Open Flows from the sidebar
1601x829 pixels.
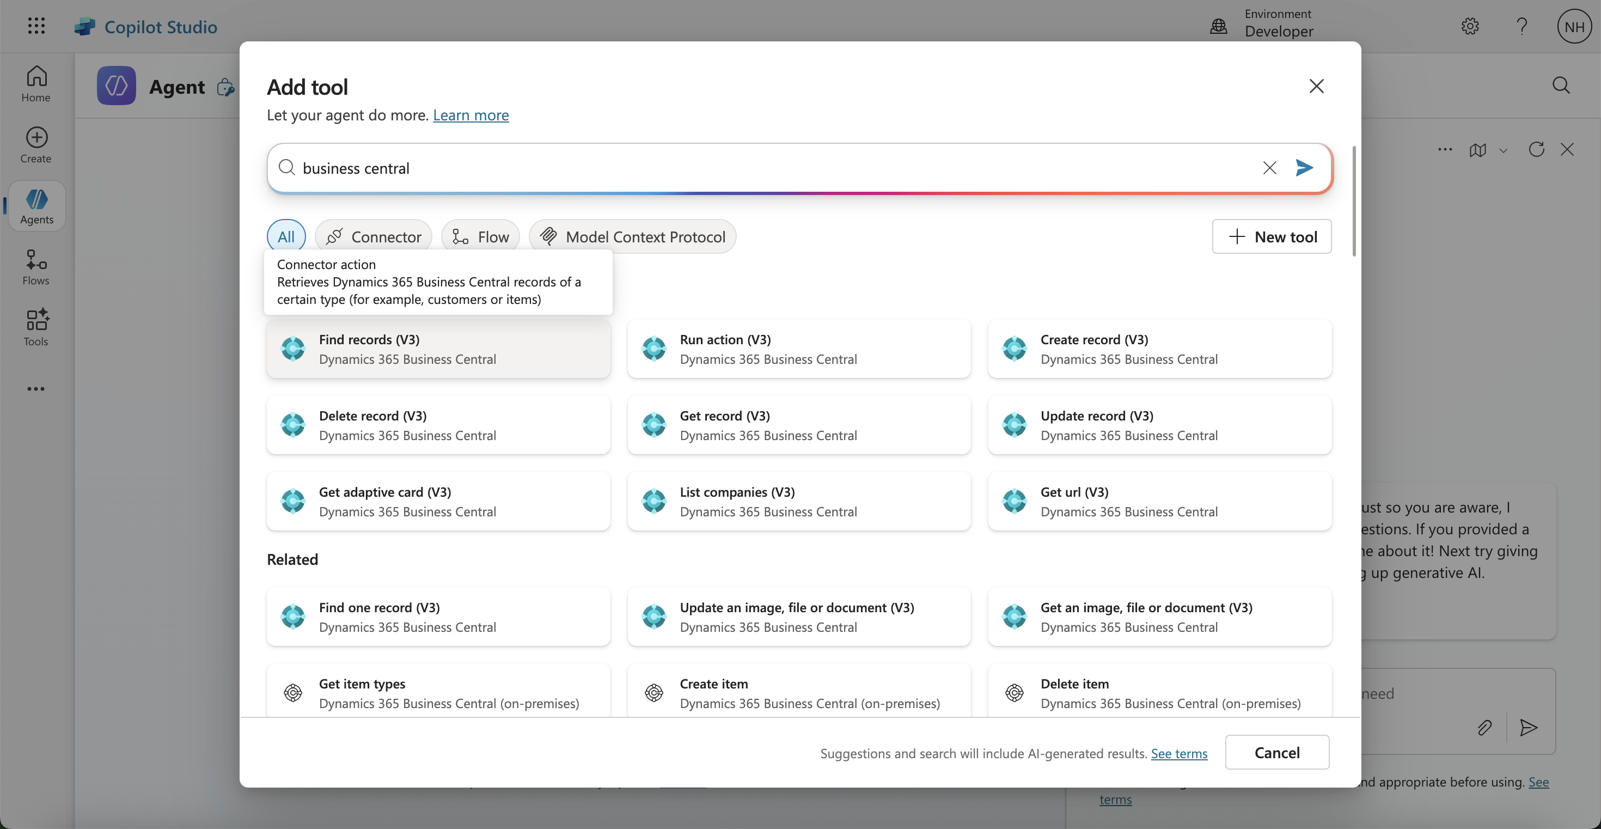[x=36, y=267]
